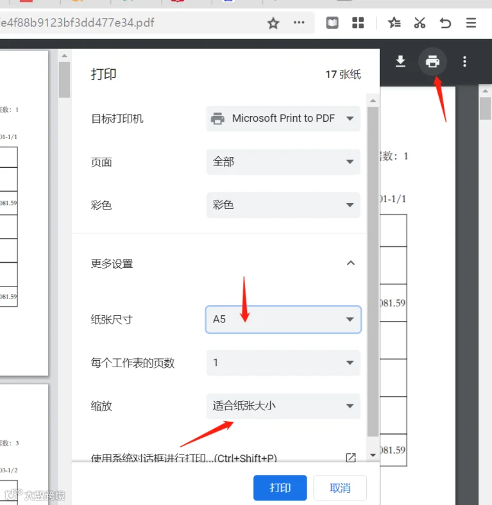Open the pages dropdown showing 全部

[x=283, y=161]
